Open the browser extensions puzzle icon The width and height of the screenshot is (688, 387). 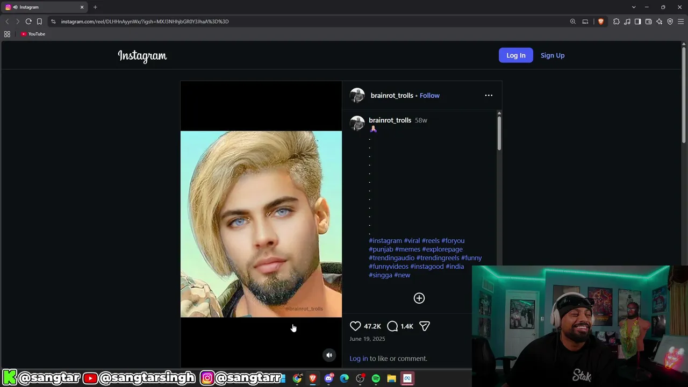point(617,21)
